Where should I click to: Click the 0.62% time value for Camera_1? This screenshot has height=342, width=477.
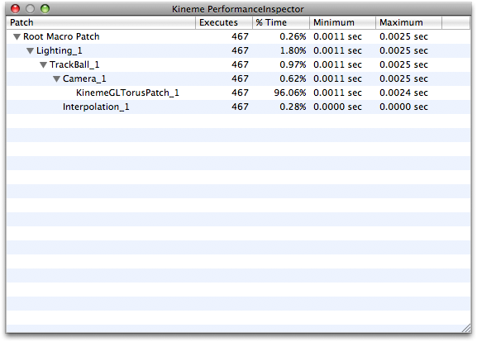pyautogui.click(x=293, y=78)
